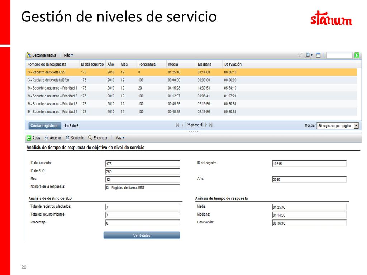Click the Media column header
Image resolution: width=367 pixels, height=275 pixels.
pos(181,64)
